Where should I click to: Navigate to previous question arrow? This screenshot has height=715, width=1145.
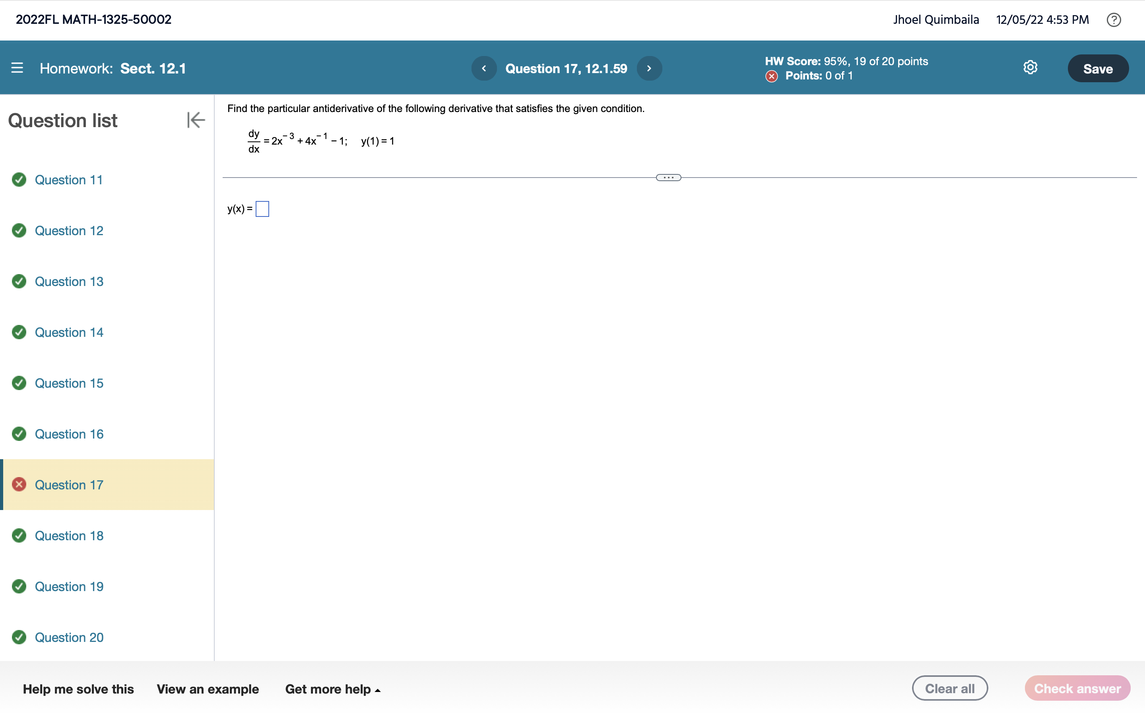484,68
